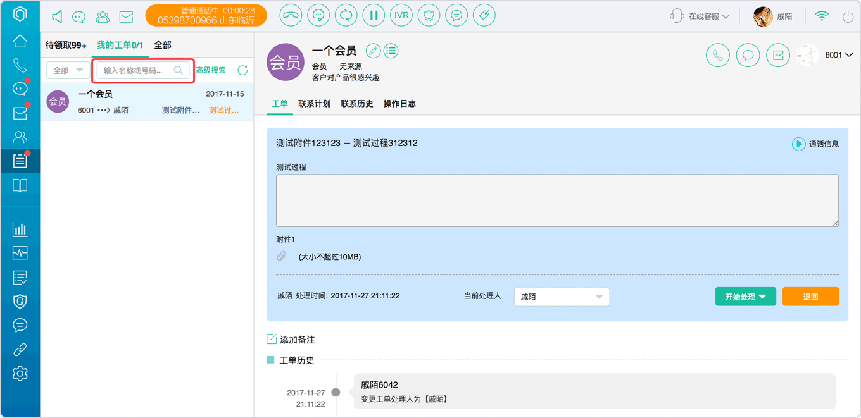Focus the 测试过程 text area
The height and width of the screenshot is (418, 861).
click(x=557, y=200)
